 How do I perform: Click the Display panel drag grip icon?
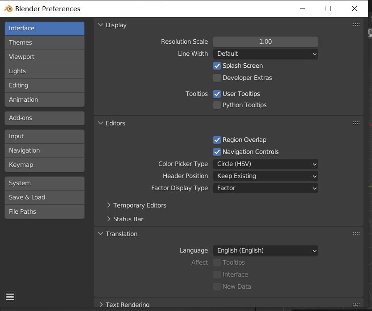(x=356, y=25)
